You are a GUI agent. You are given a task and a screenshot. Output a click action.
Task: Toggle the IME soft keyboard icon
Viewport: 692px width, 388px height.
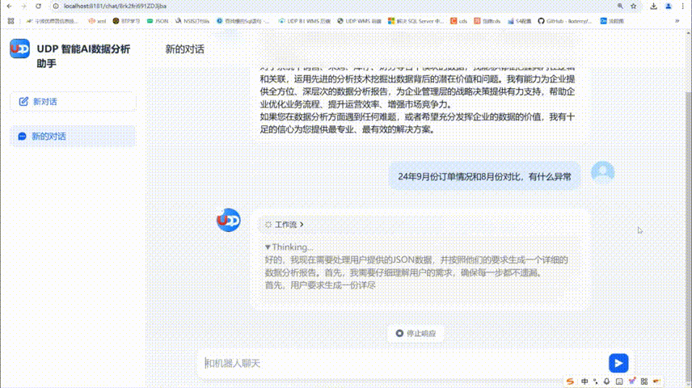(x=618, y=381)
